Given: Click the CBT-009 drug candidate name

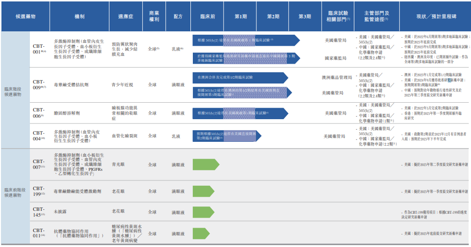Looking at the screenshot, I should click(x=39, y=85).
